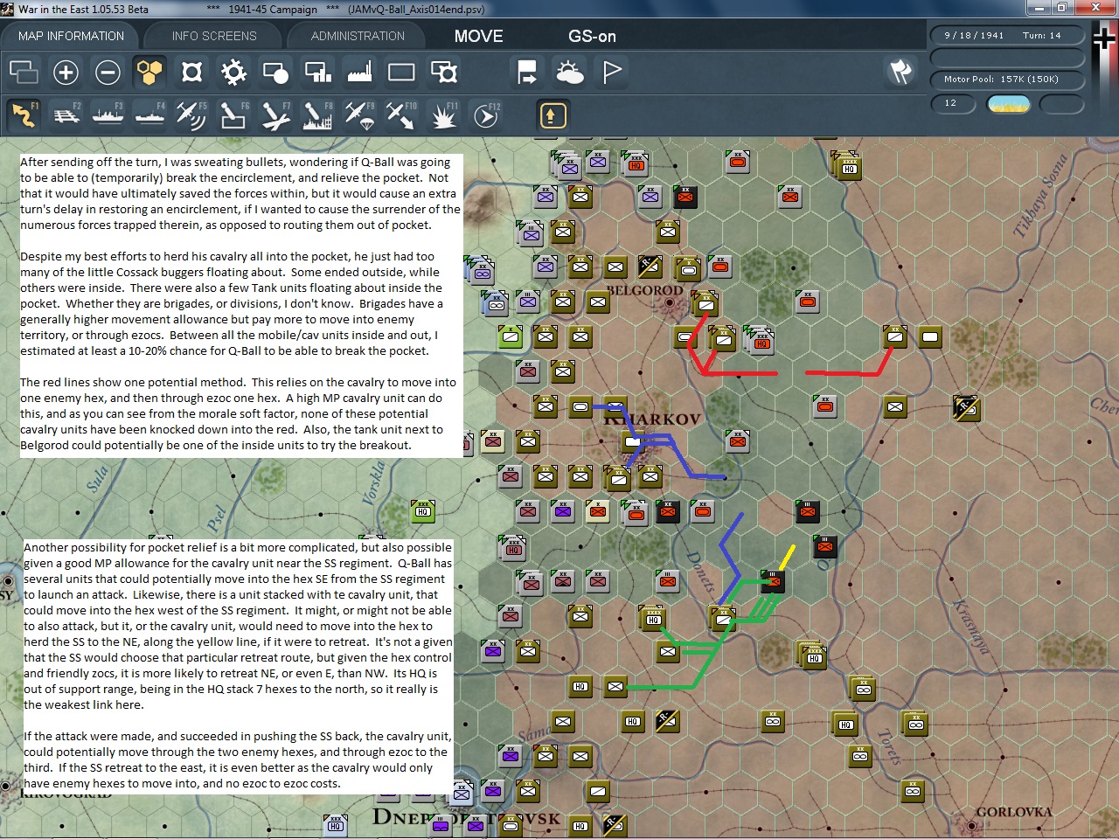Click the pennant flag outline icon
The height and width of the screenshot is (839, 1119).
coord(612,72)
